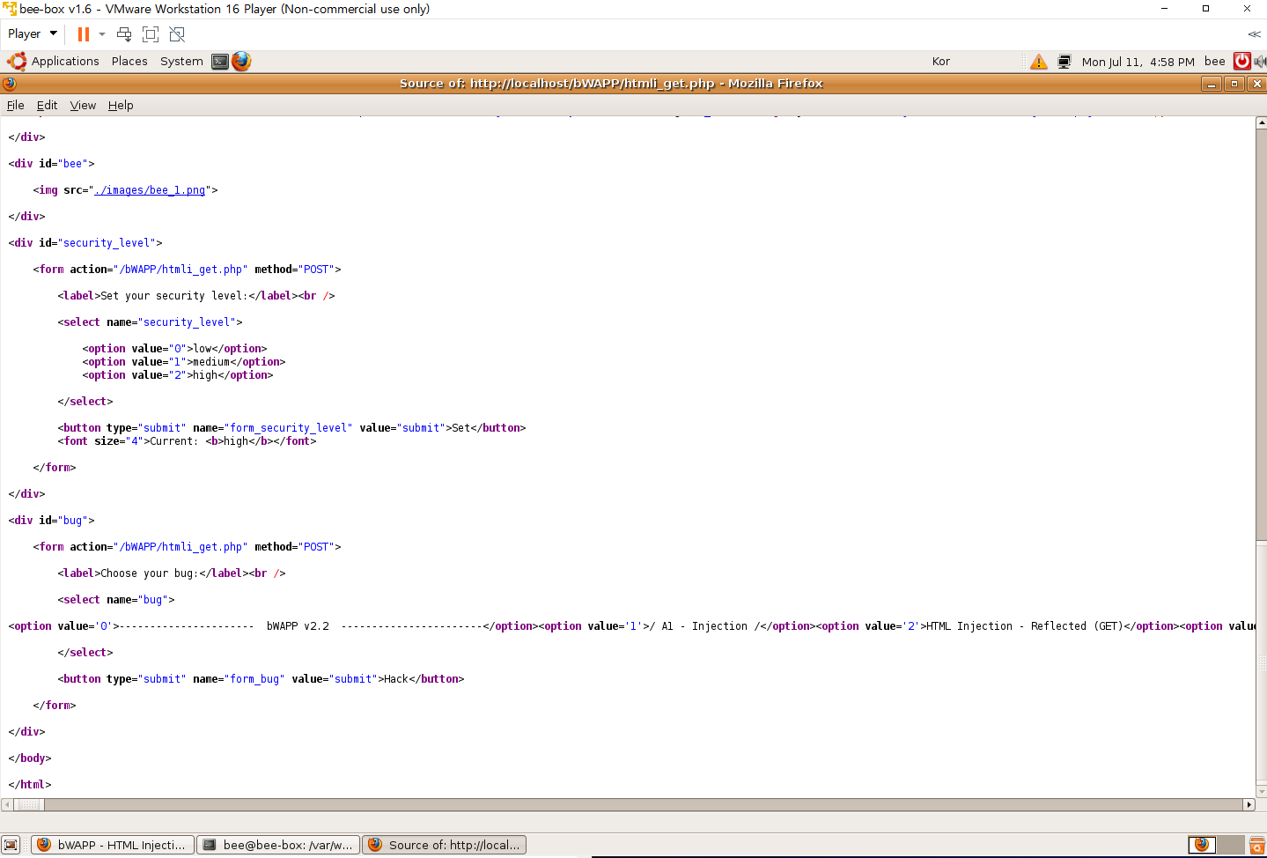Click the div id="bee" line
The width and height of the screenshot is (1267, 858).
click(51, 164)
